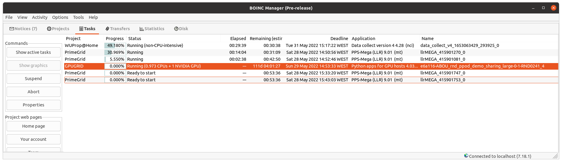Click task name llrMEGA_415901270_0
The width and height of the screenshot is (562, 162).
pyautogui.click(x=443, y=52)
